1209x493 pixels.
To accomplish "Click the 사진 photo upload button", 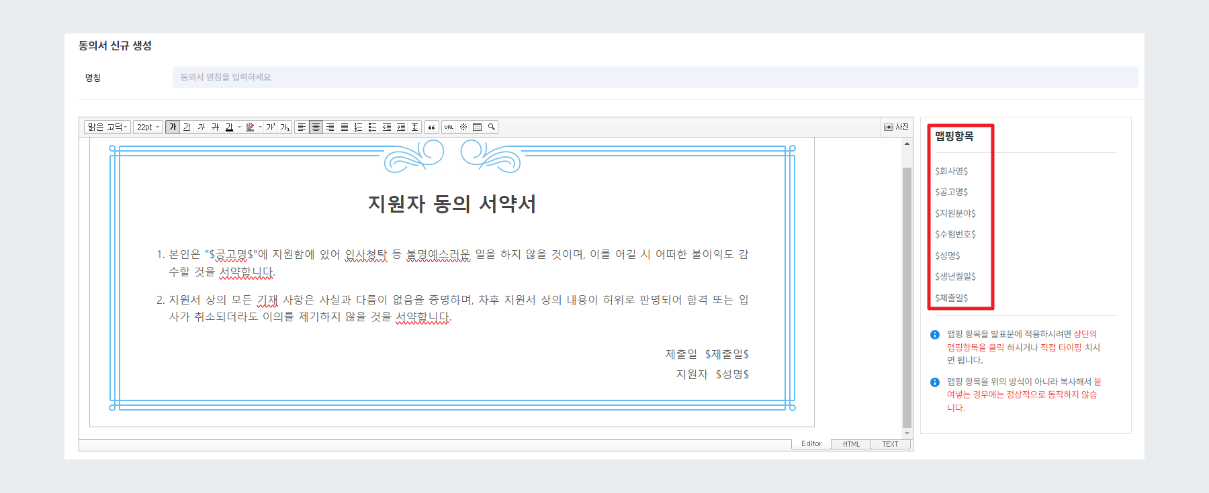I will (896, 127).
